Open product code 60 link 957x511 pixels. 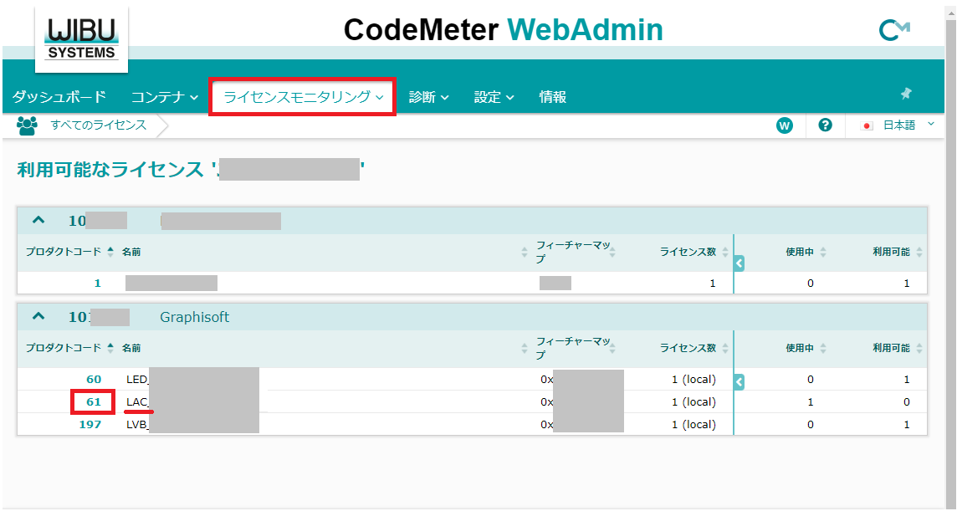94,379
